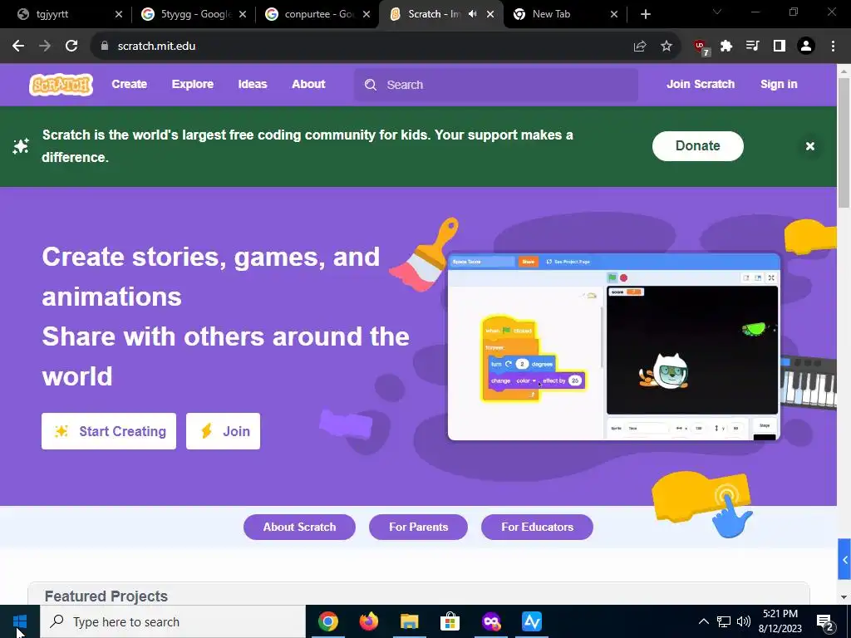The width and height of the screenshot is (851, 638).
Task: Click the search magnifier icon
Action: (371, 85)
